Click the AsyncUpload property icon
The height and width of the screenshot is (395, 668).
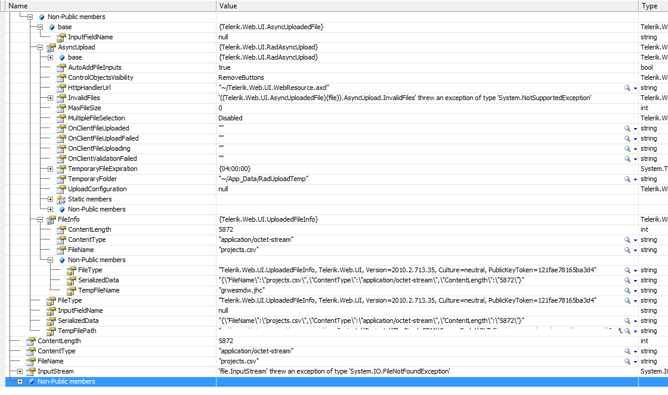pyautogui.click(x=51, y=47)
